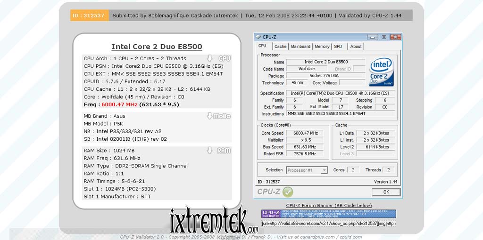Click the CPU-Z Validator forum banner image
Viewport: 483px width, 240px height.
click(x=329, y=214)
